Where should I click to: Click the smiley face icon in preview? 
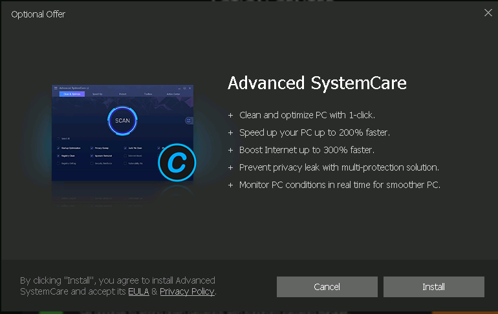(189, 121)
